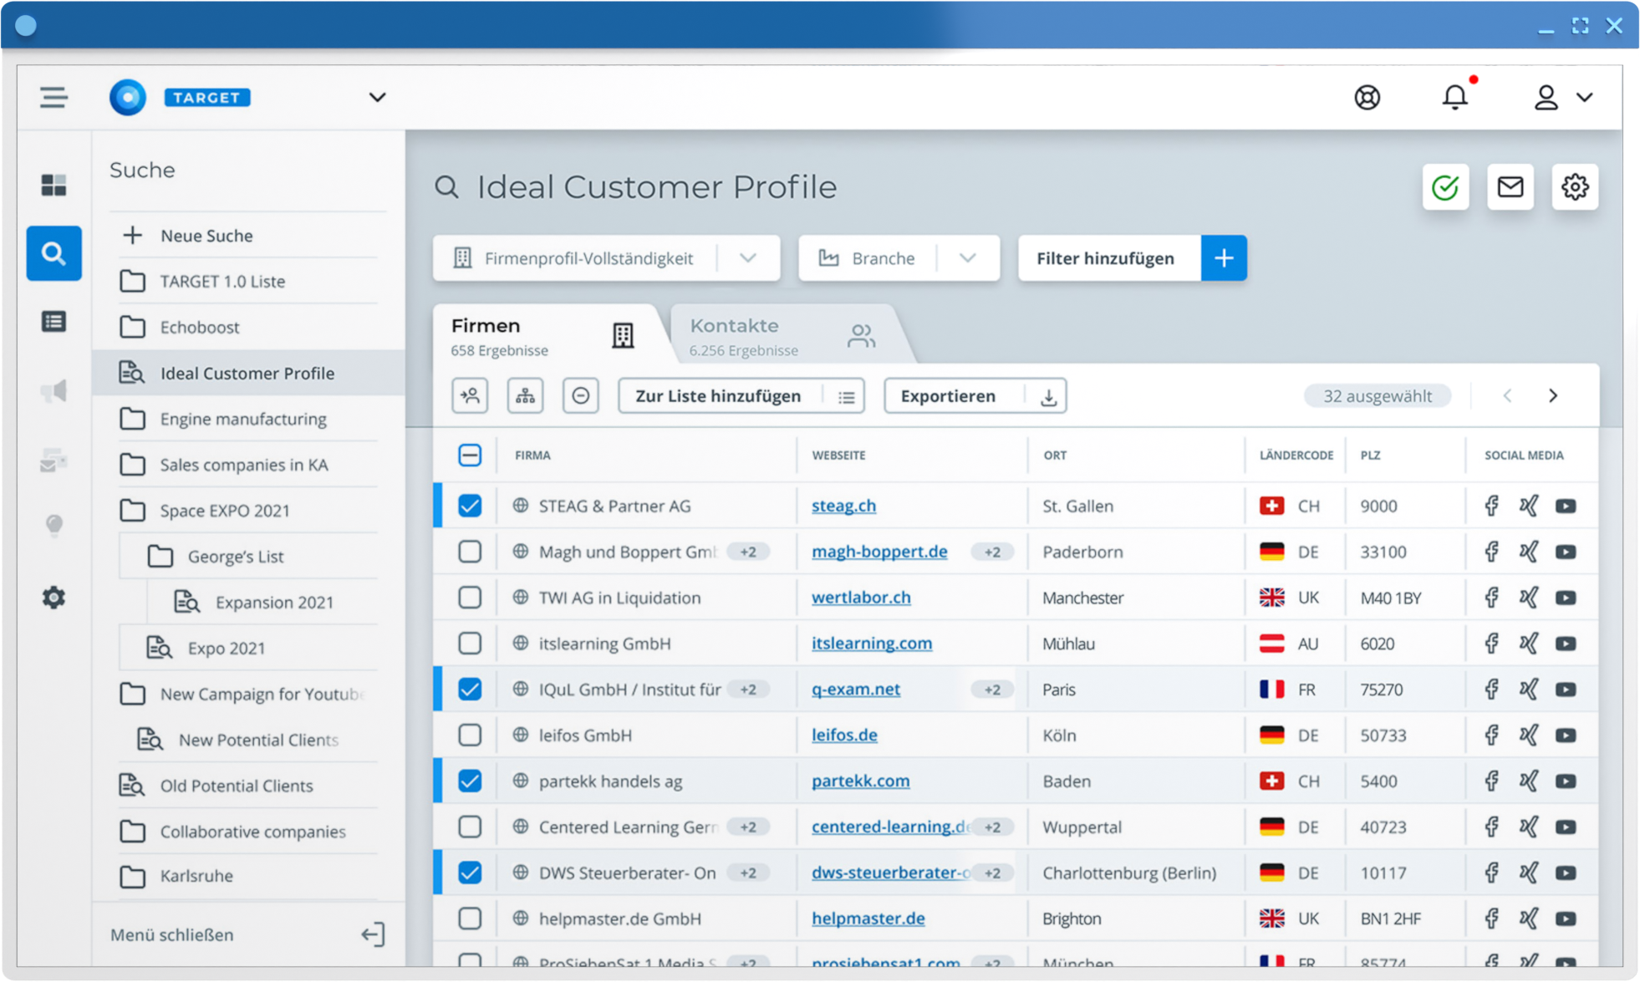Click the mail envelope button
This screenshot has height=982, width=1640.
coord(1510,187)
